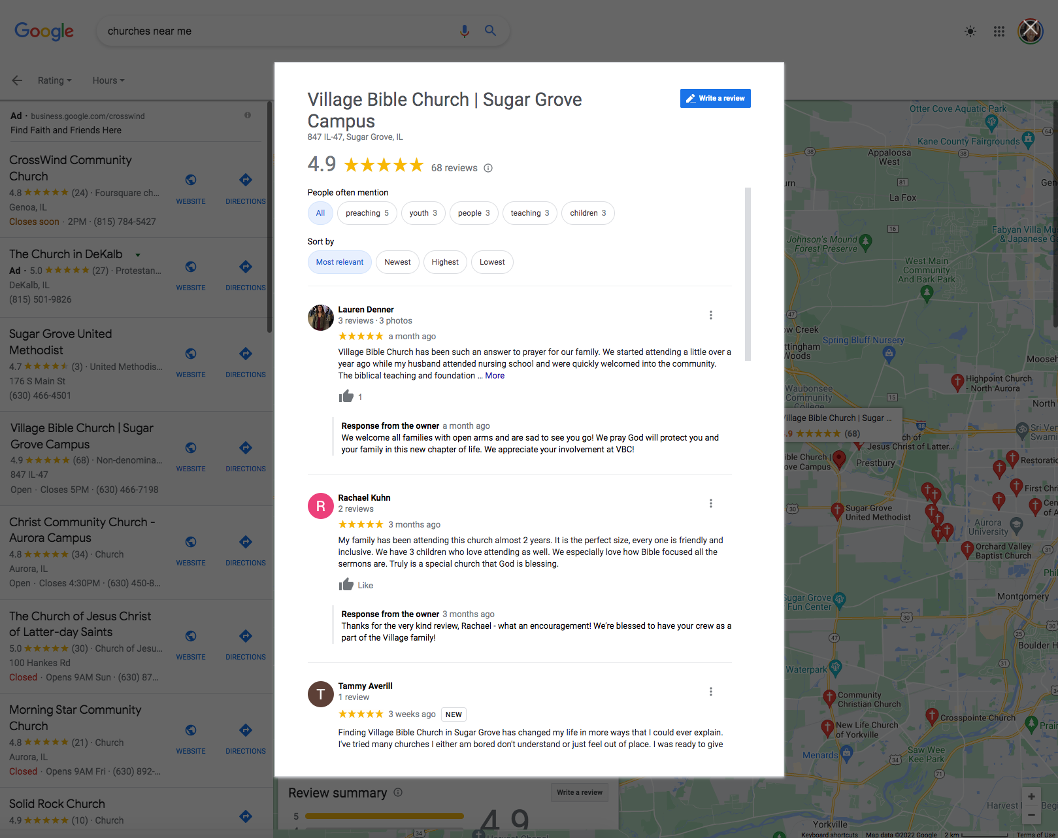Screen dimensions: 1058x838
Task: Get directions to Morning Star Community Church
Action: [x=246, y=730]
